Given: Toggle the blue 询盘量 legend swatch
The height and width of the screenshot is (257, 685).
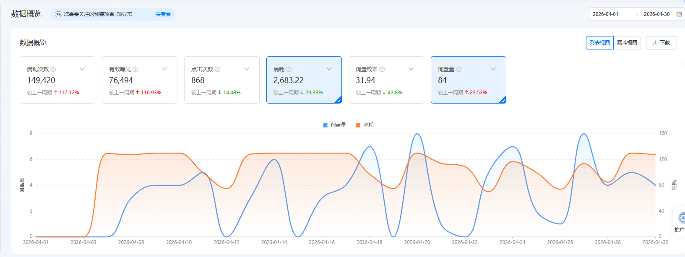Looking at the screenshot, I should (x=325, y=125).
